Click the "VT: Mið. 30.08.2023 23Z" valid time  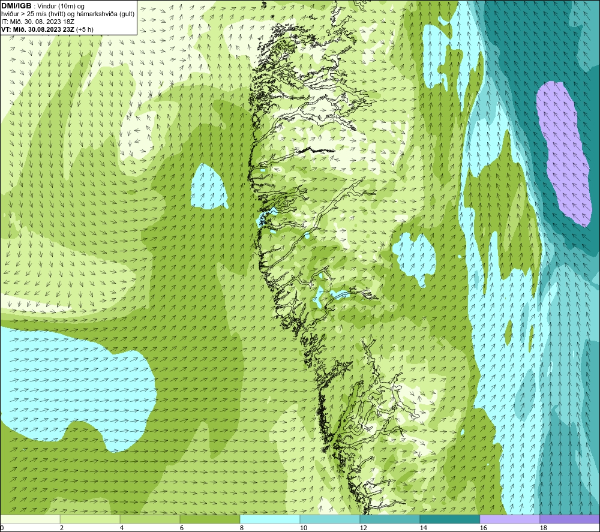[38, 29]
